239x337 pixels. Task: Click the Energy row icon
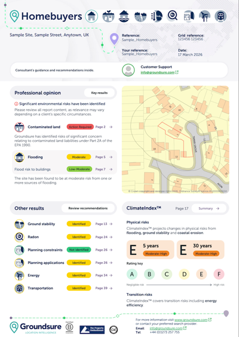tap(19, 275)
